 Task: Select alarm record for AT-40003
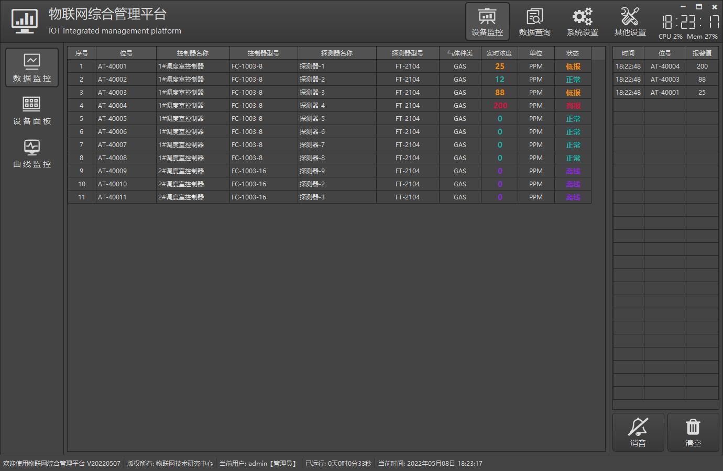(665, 80)
